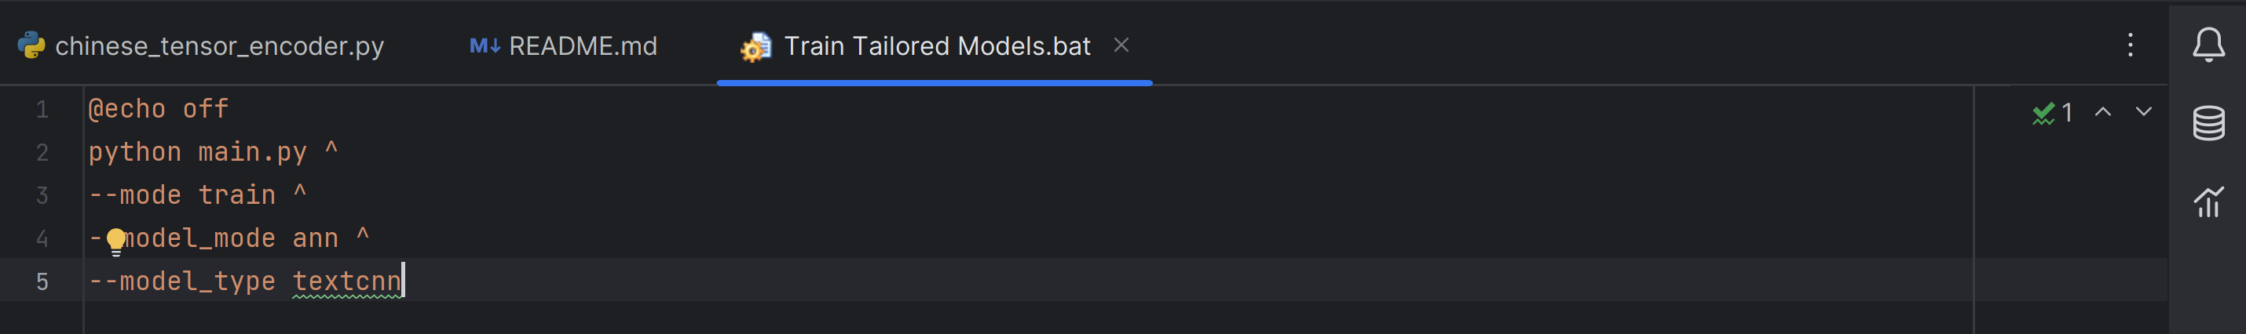
Task: Open the Database tool window
Action: point(2208,124)
